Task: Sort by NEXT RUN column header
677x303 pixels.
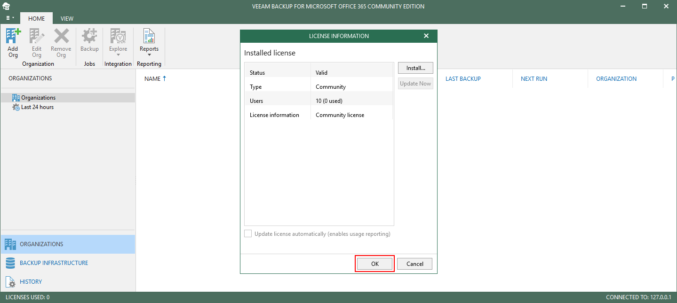Action: pos(534,79)
